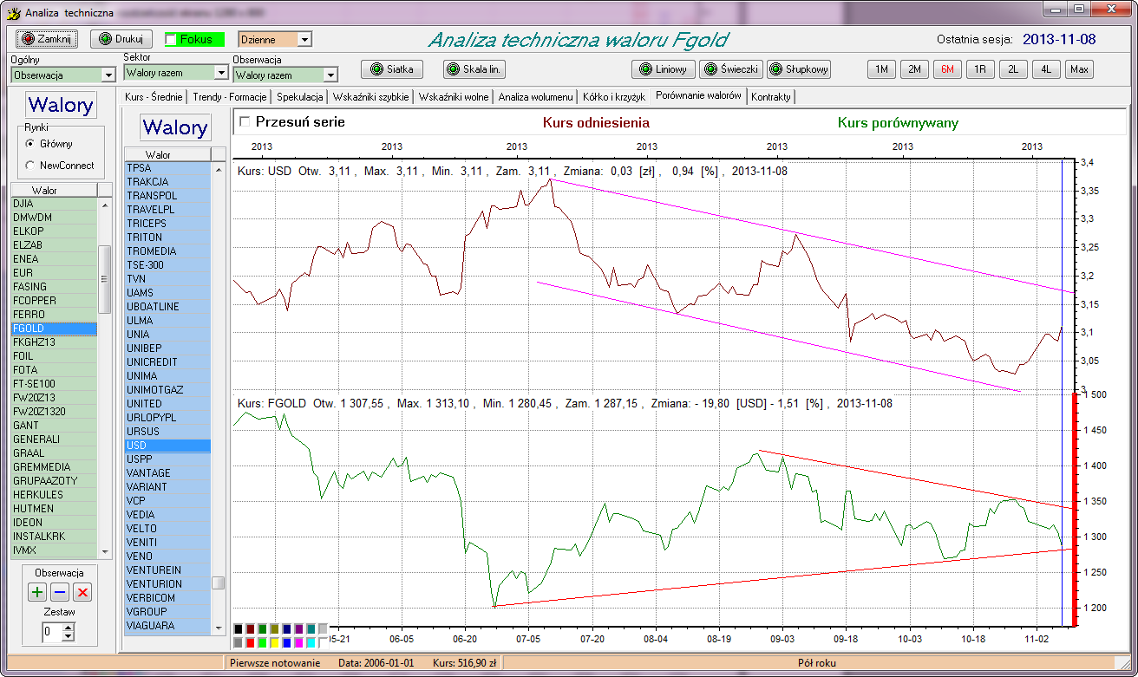This screenshot has height=677, width=1138.
Task: Click the scroll up arrow of comparison Walor list
Action: pos(218,168)
